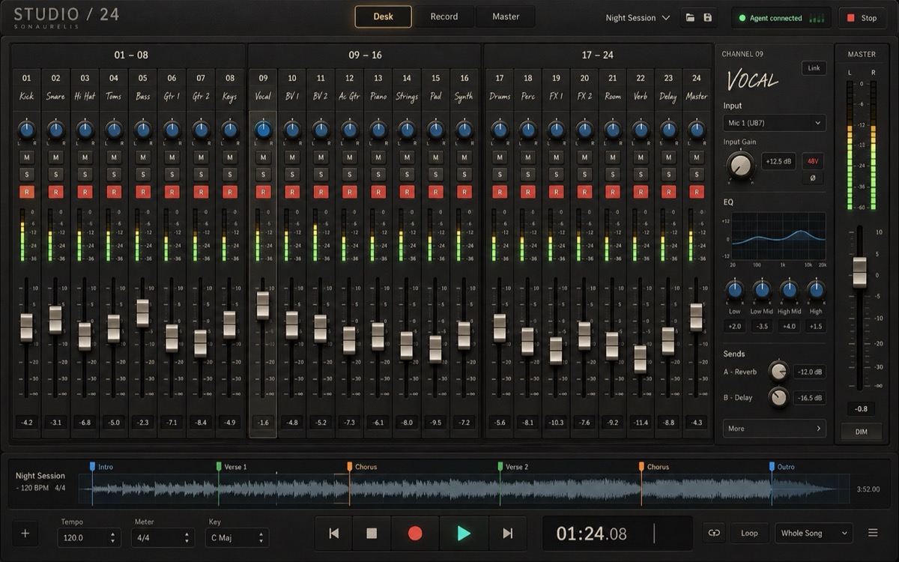Screen dimensions: 899x562
Task: Mute the Vocal channel
Action: pos(263,157)
